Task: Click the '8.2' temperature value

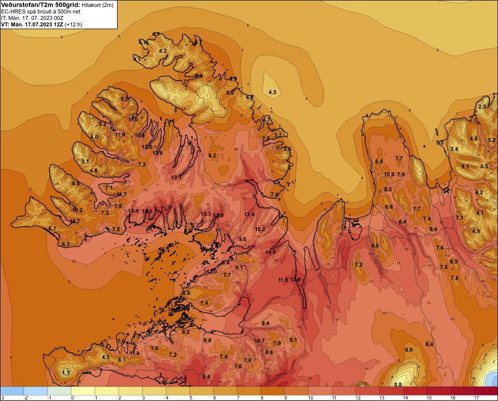Action: (212, 155)
